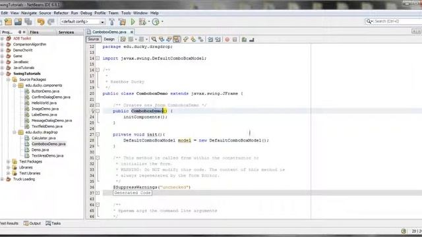Viewport: 422px width, 237px height.
Task: Switch to the Files tab
Action: [x=34, y=32]
